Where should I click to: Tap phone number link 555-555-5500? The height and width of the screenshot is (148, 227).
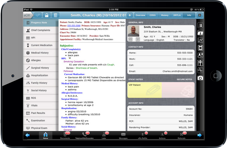click(x=74, y=26)
